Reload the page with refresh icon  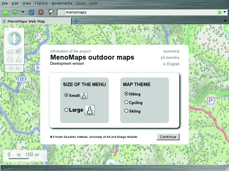[32, 12]
